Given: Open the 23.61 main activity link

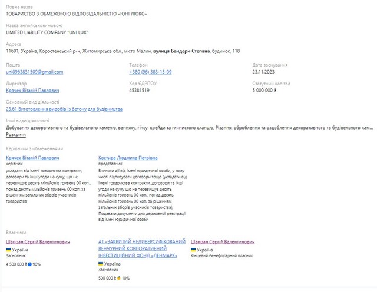Looking at the screenshot, I should tap(64, 109).
